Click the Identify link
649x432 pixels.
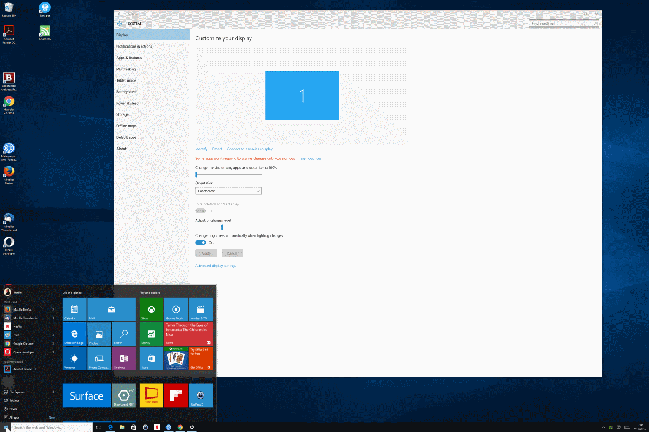(201, 149)
